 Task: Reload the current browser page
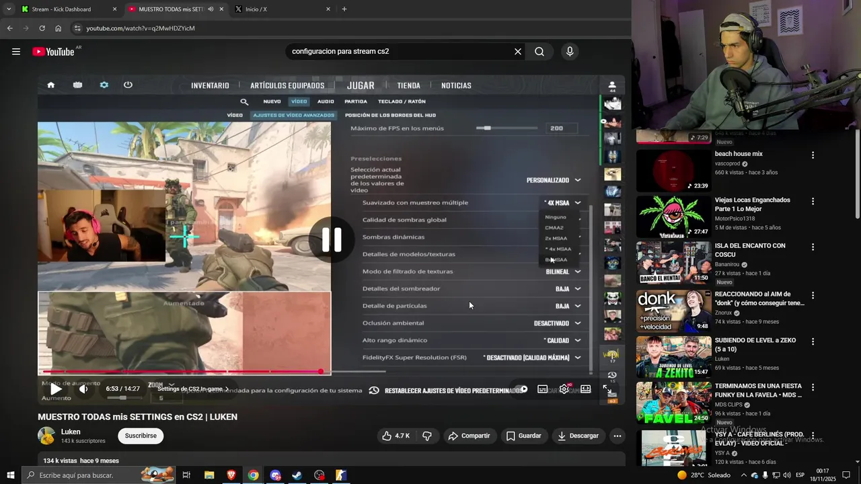[x=42, y=28]
